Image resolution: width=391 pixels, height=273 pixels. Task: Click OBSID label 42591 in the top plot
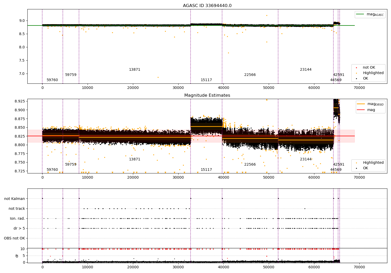(x=339, y=75)
